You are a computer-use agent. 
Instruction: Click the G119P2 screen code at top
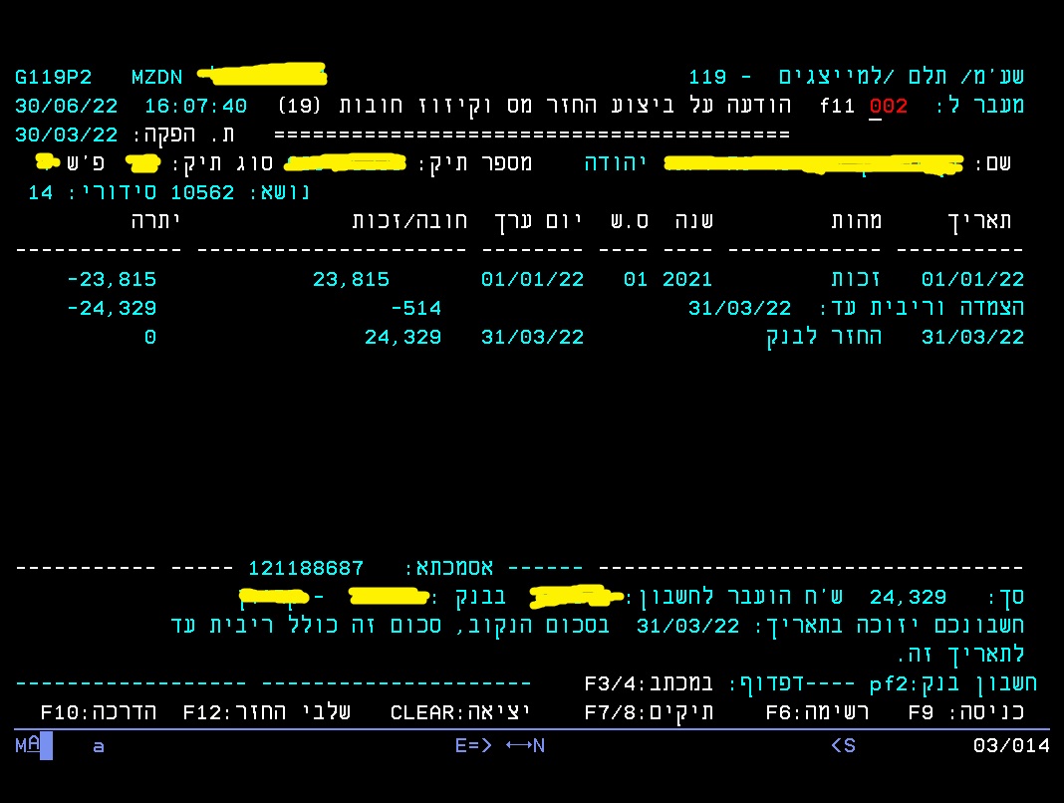pos(54,77)
